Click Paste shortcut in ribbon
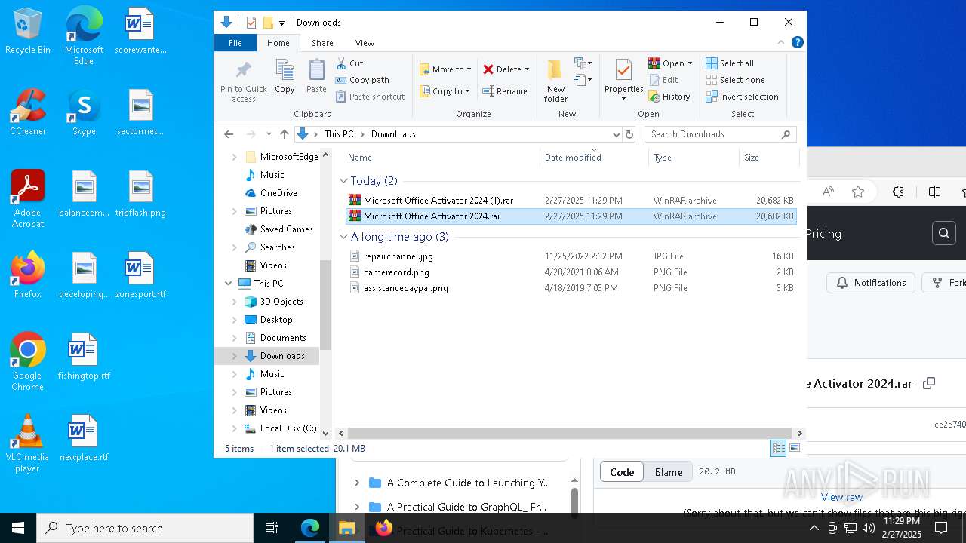Viewport: 966px width, 543px height. click(x=371, y=97)
